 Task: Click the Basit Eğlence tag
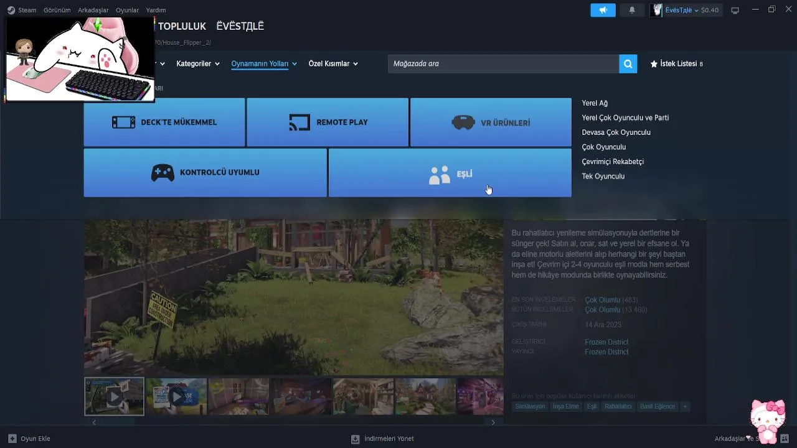point(658,406)
